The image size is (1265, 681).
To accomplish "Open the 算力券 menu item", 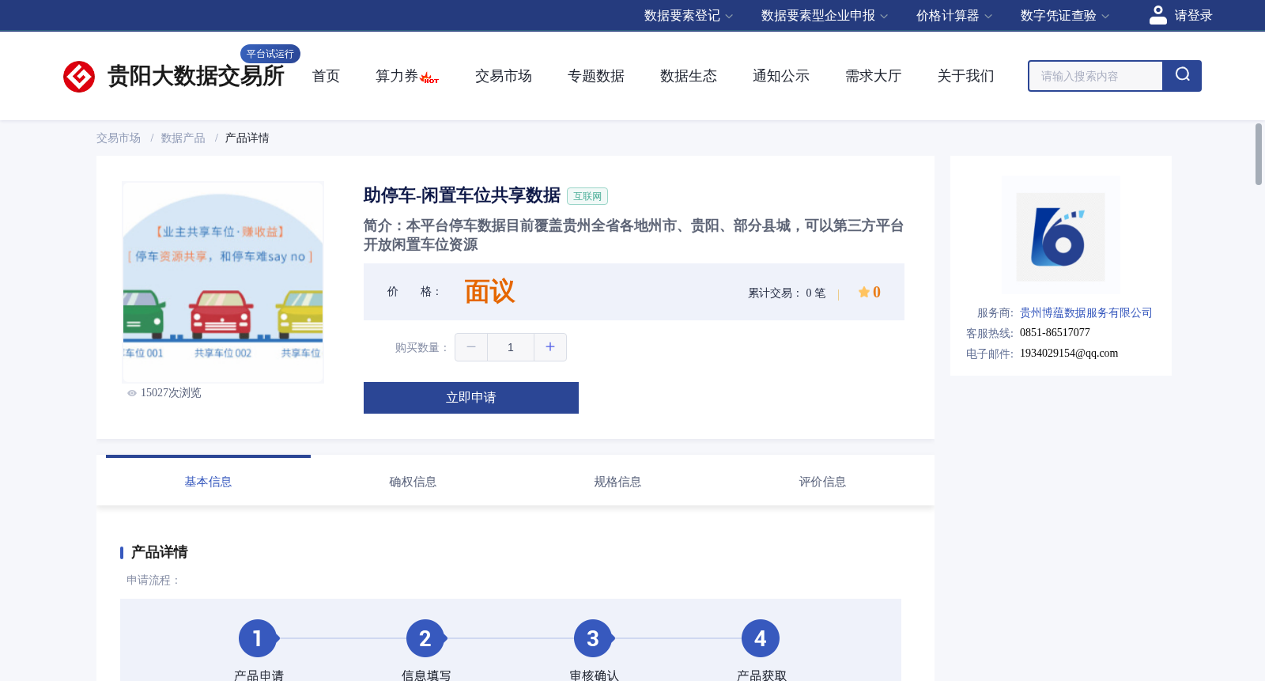I will 397,76.
